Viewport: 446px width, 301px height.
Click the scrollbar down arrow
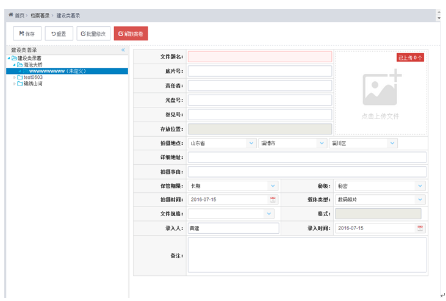click(439, 18)
